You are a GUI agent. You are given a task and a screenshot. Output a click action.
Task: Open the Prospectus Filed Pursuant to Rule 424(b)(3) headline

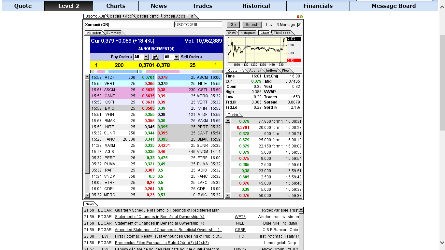coord(162,243)
